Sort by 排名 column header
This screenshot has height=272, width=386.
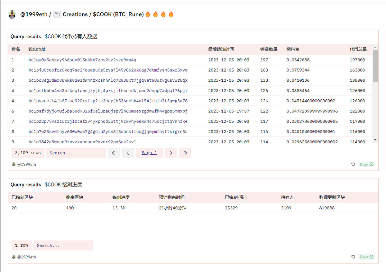click(x=16, y=49)
